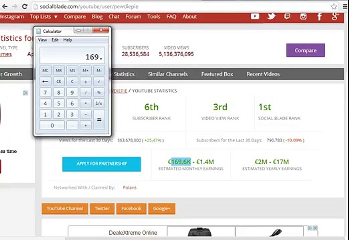Open the chat bubble icon in header

287,16
